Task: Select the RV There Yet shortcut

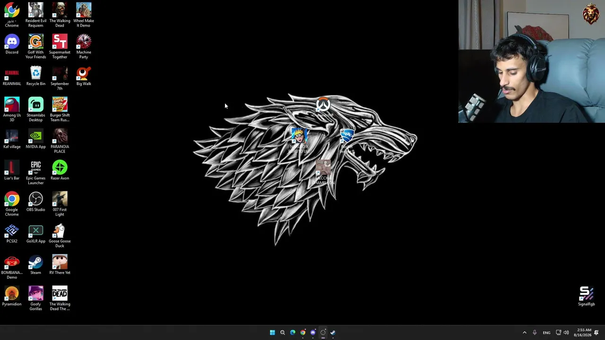Action: [60, 265]
